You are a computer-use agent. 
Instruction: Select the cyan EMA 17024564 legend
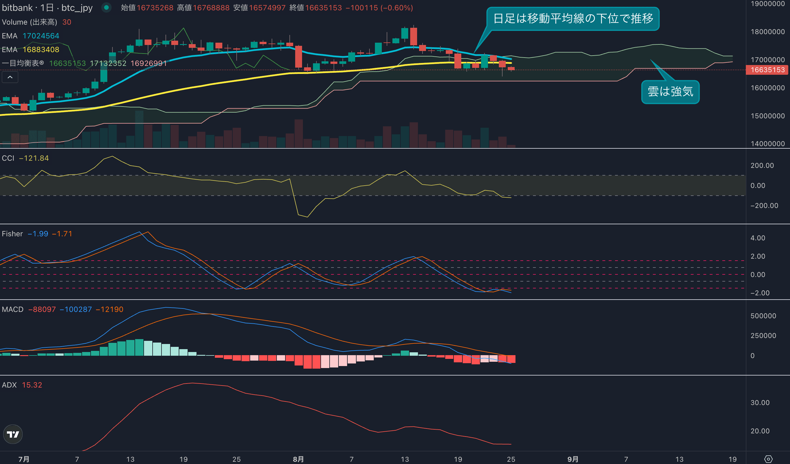pos(30,36)
